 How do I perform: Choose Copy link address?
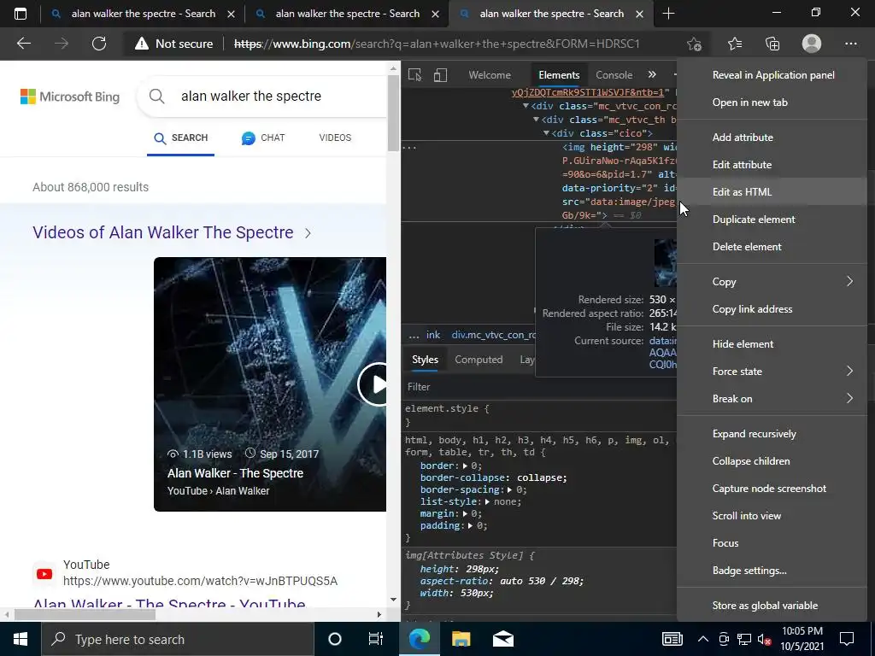[772, 309]
